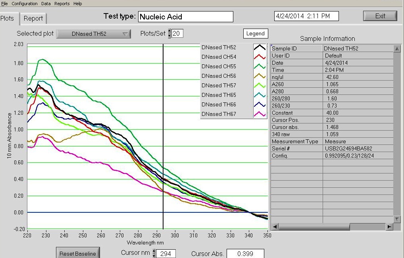
Task: Click the Plots/Set stepper arrows
Action: tap(169, 34)
